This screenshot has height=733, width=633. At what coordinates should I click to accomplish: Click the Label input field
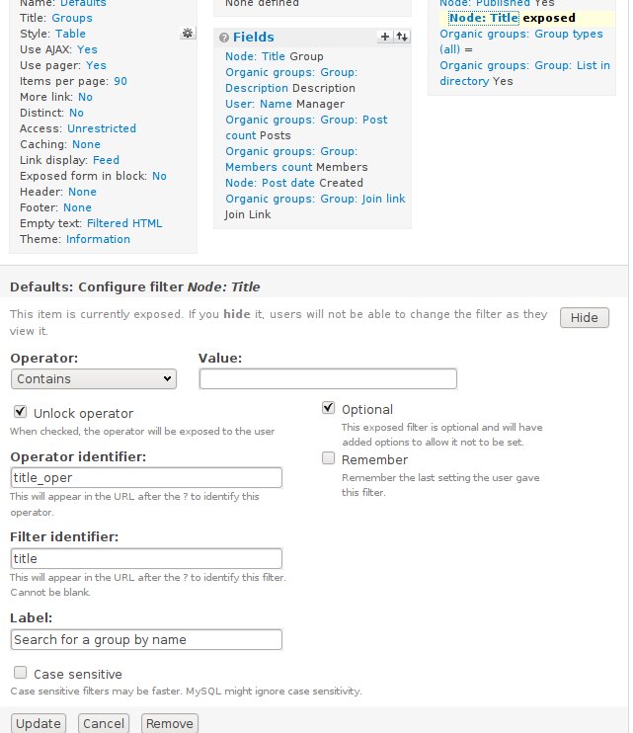click(146, 639)
